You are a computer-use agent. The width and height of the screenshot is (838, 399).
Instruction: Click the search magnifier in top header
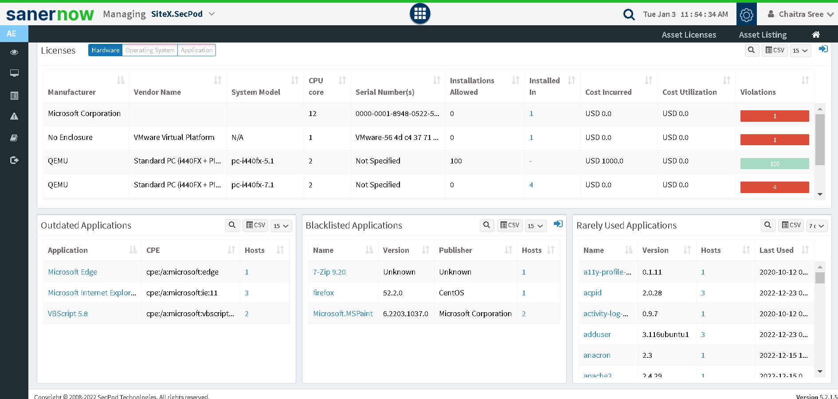click(x=629, y=15)
